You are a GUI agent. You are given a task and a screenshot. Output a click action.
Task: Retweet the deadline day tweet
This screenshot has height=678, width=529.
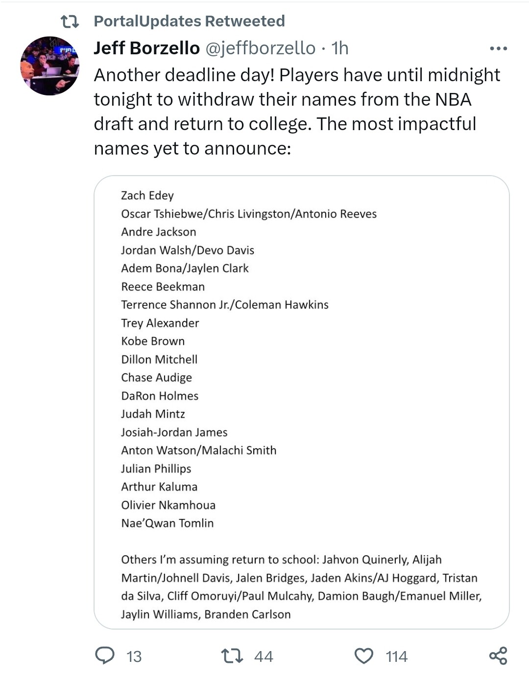point(232,655)
